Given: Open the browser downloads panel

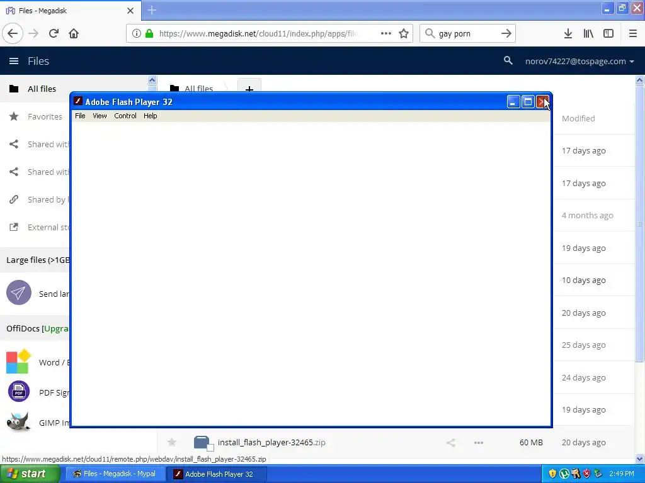Looking at the screenshot, I should coord(568,34).
